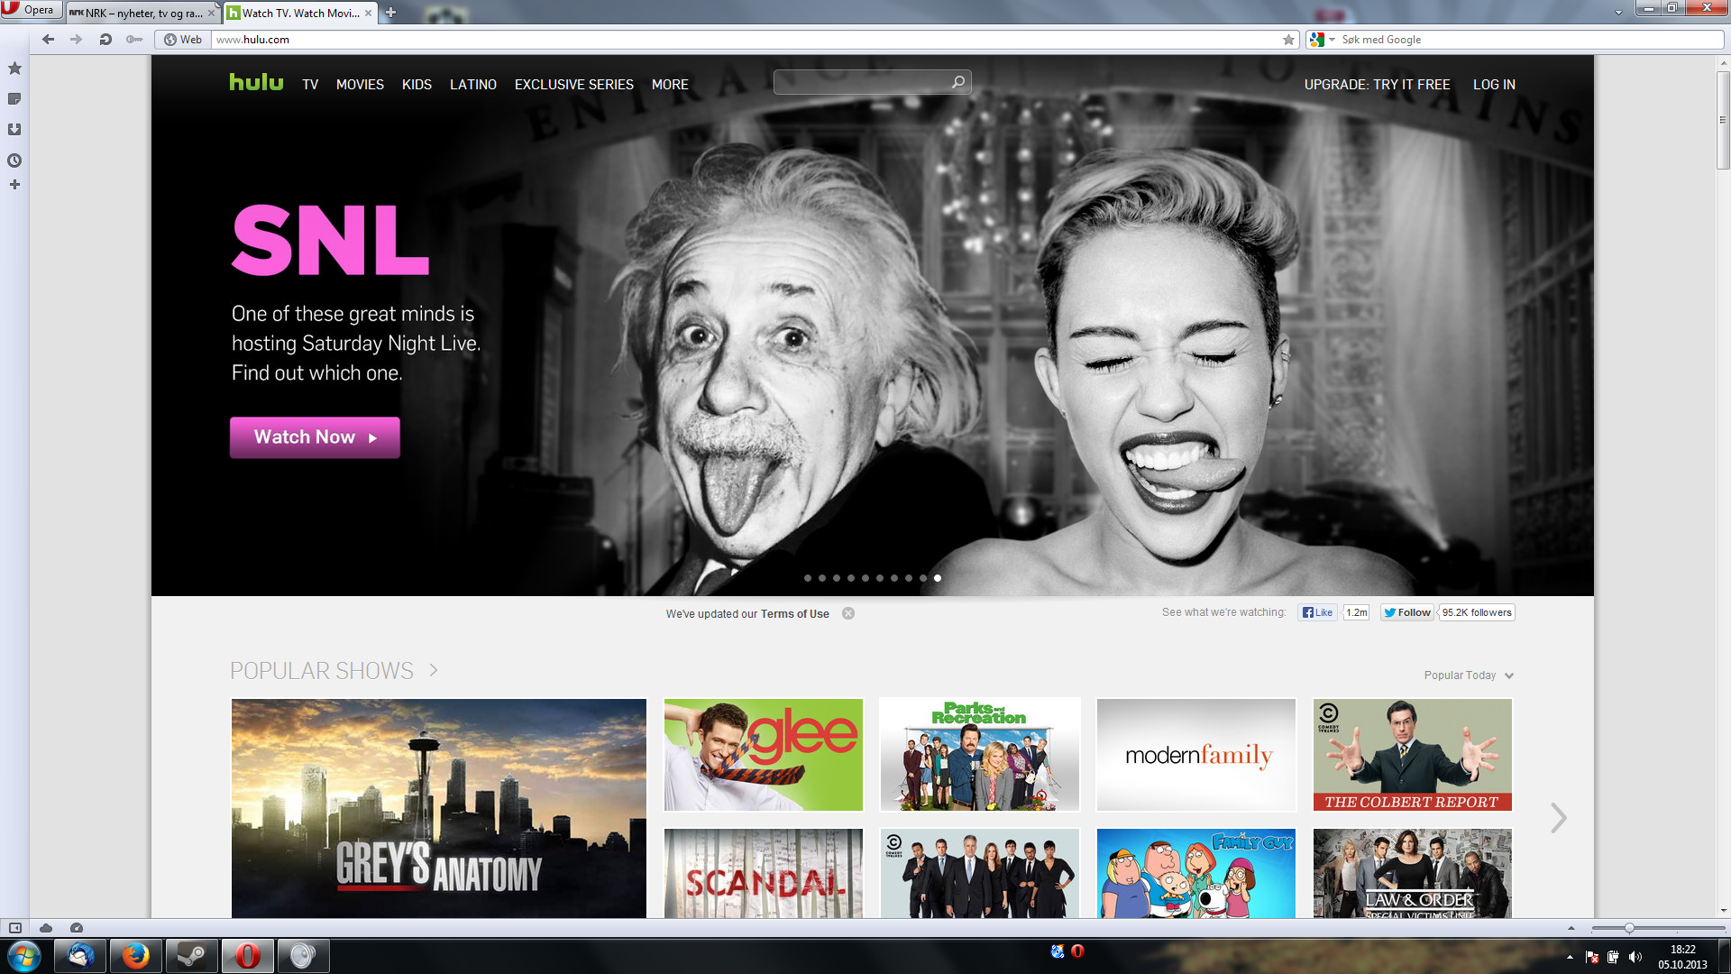Open the History clock panel in sidebar

coord(14,161)
